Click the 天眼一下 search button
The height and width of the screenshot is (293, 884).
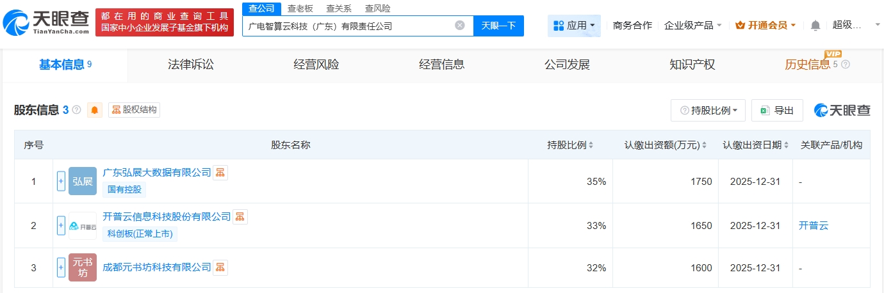pyautogui.click(x=498, y=26)
